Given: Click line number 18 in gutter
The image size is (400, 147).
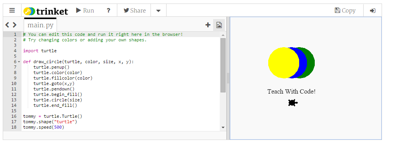Looking at the screenshot, I should pyautogui.click(x=14, y=127).
